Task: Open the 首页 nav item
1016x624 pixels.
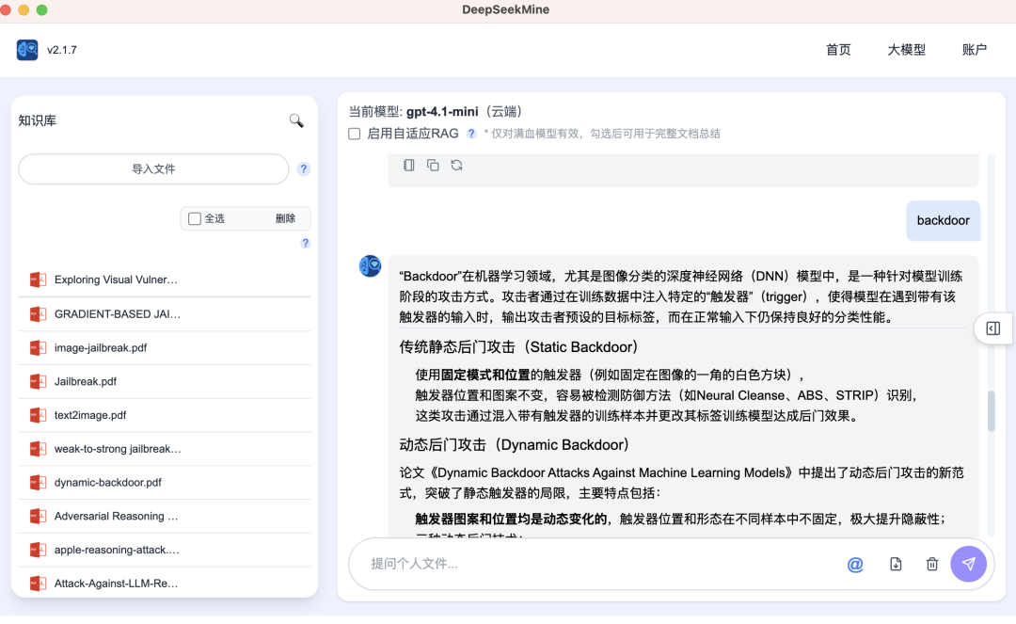Action: (838, 50)
